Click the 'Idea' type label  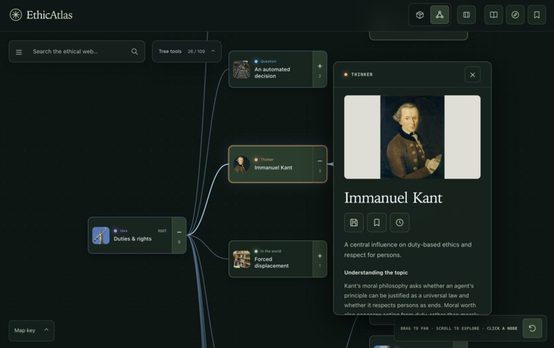point(123,231)
